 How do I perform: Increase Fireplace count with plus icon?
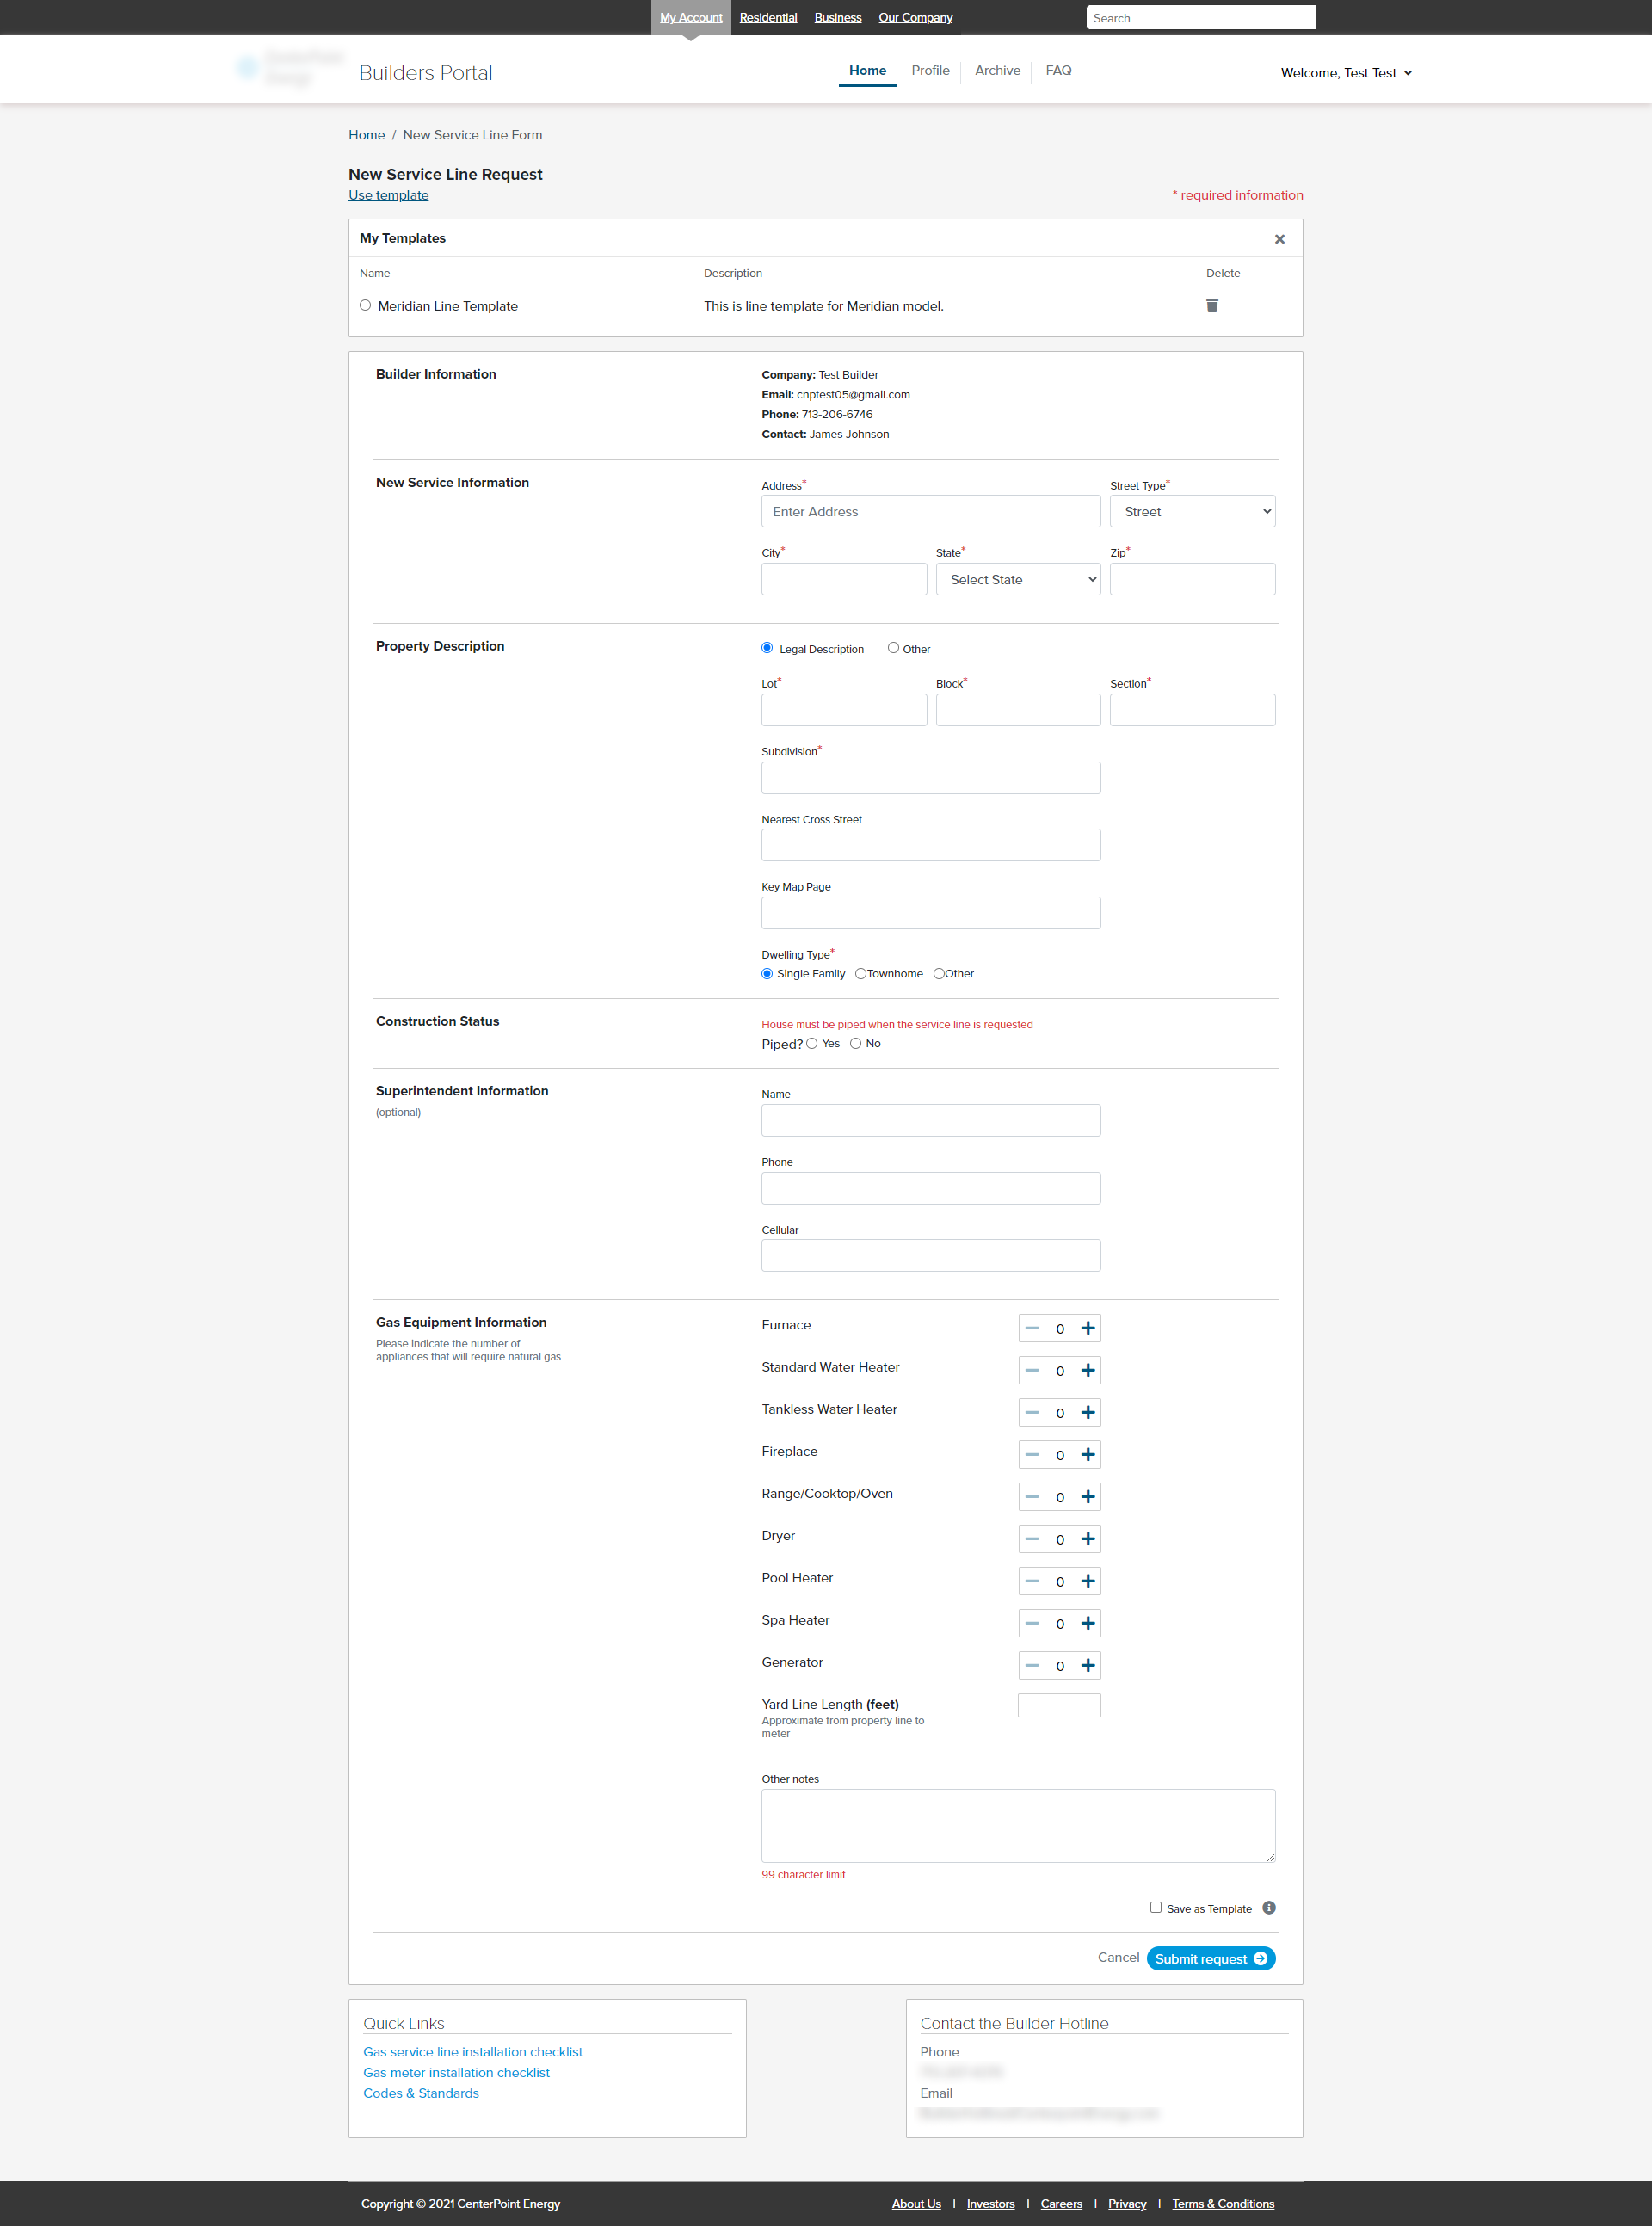1088,1455
